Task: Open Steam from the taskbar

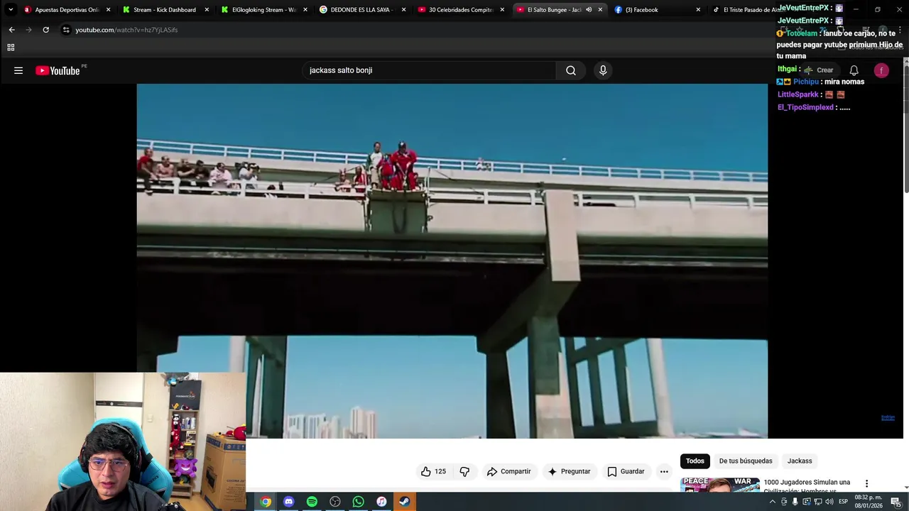Action: coord(404,502)
